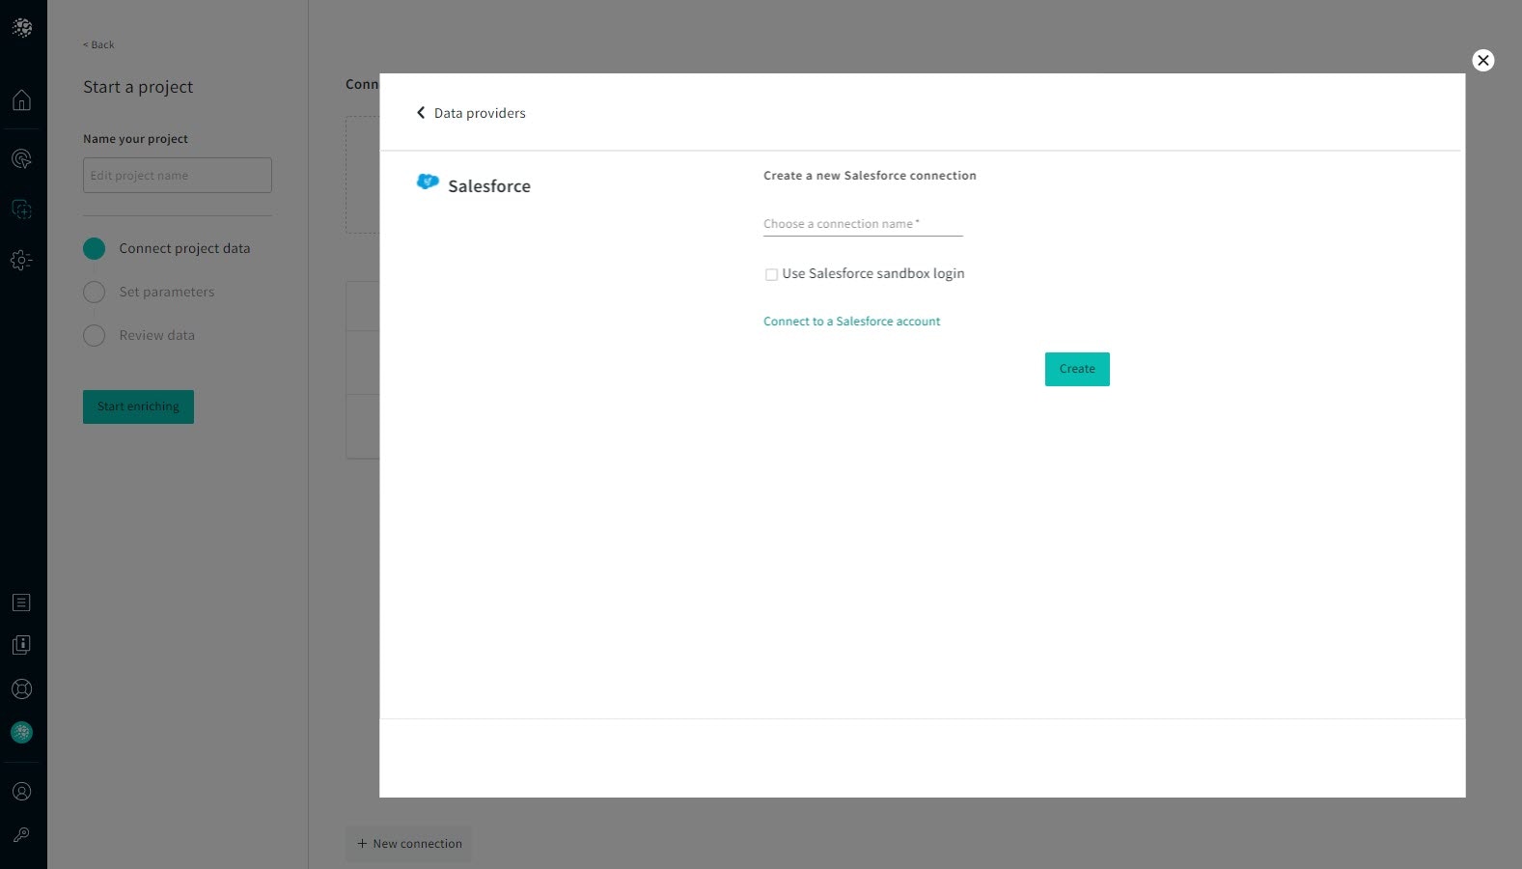The image size is (1522, 869).
Task: Click the back chevron beside Data providers
Action: (421, 113)
